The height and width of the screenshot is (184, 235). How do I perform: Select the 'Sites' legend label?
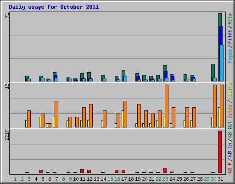pos(229,111)
